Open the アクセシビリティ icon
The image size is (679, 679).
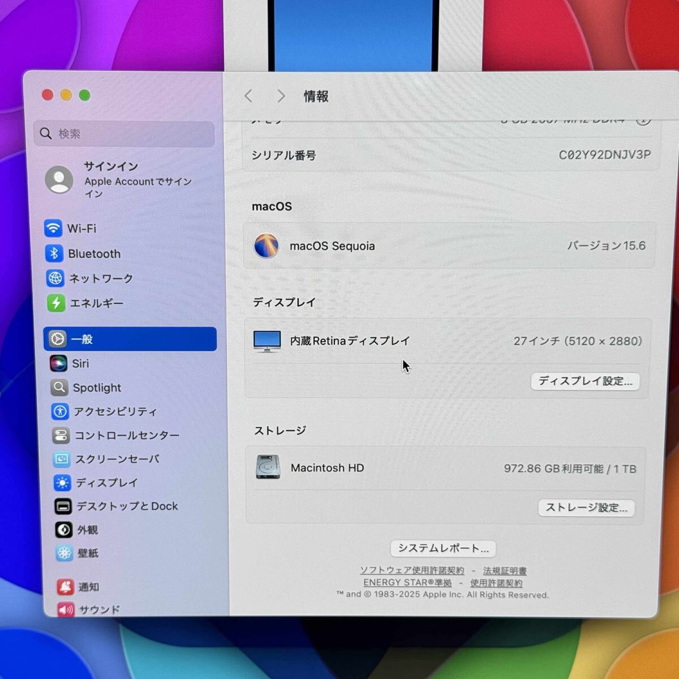coord(60,411)
